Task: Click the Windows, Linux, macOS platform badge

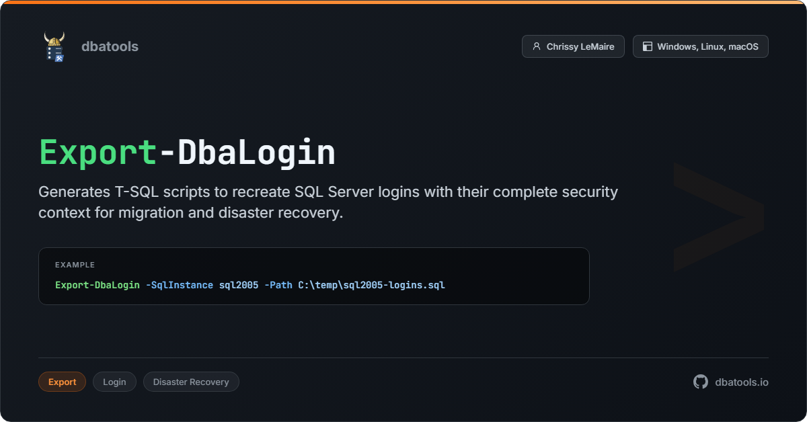Action: [700, 46]
